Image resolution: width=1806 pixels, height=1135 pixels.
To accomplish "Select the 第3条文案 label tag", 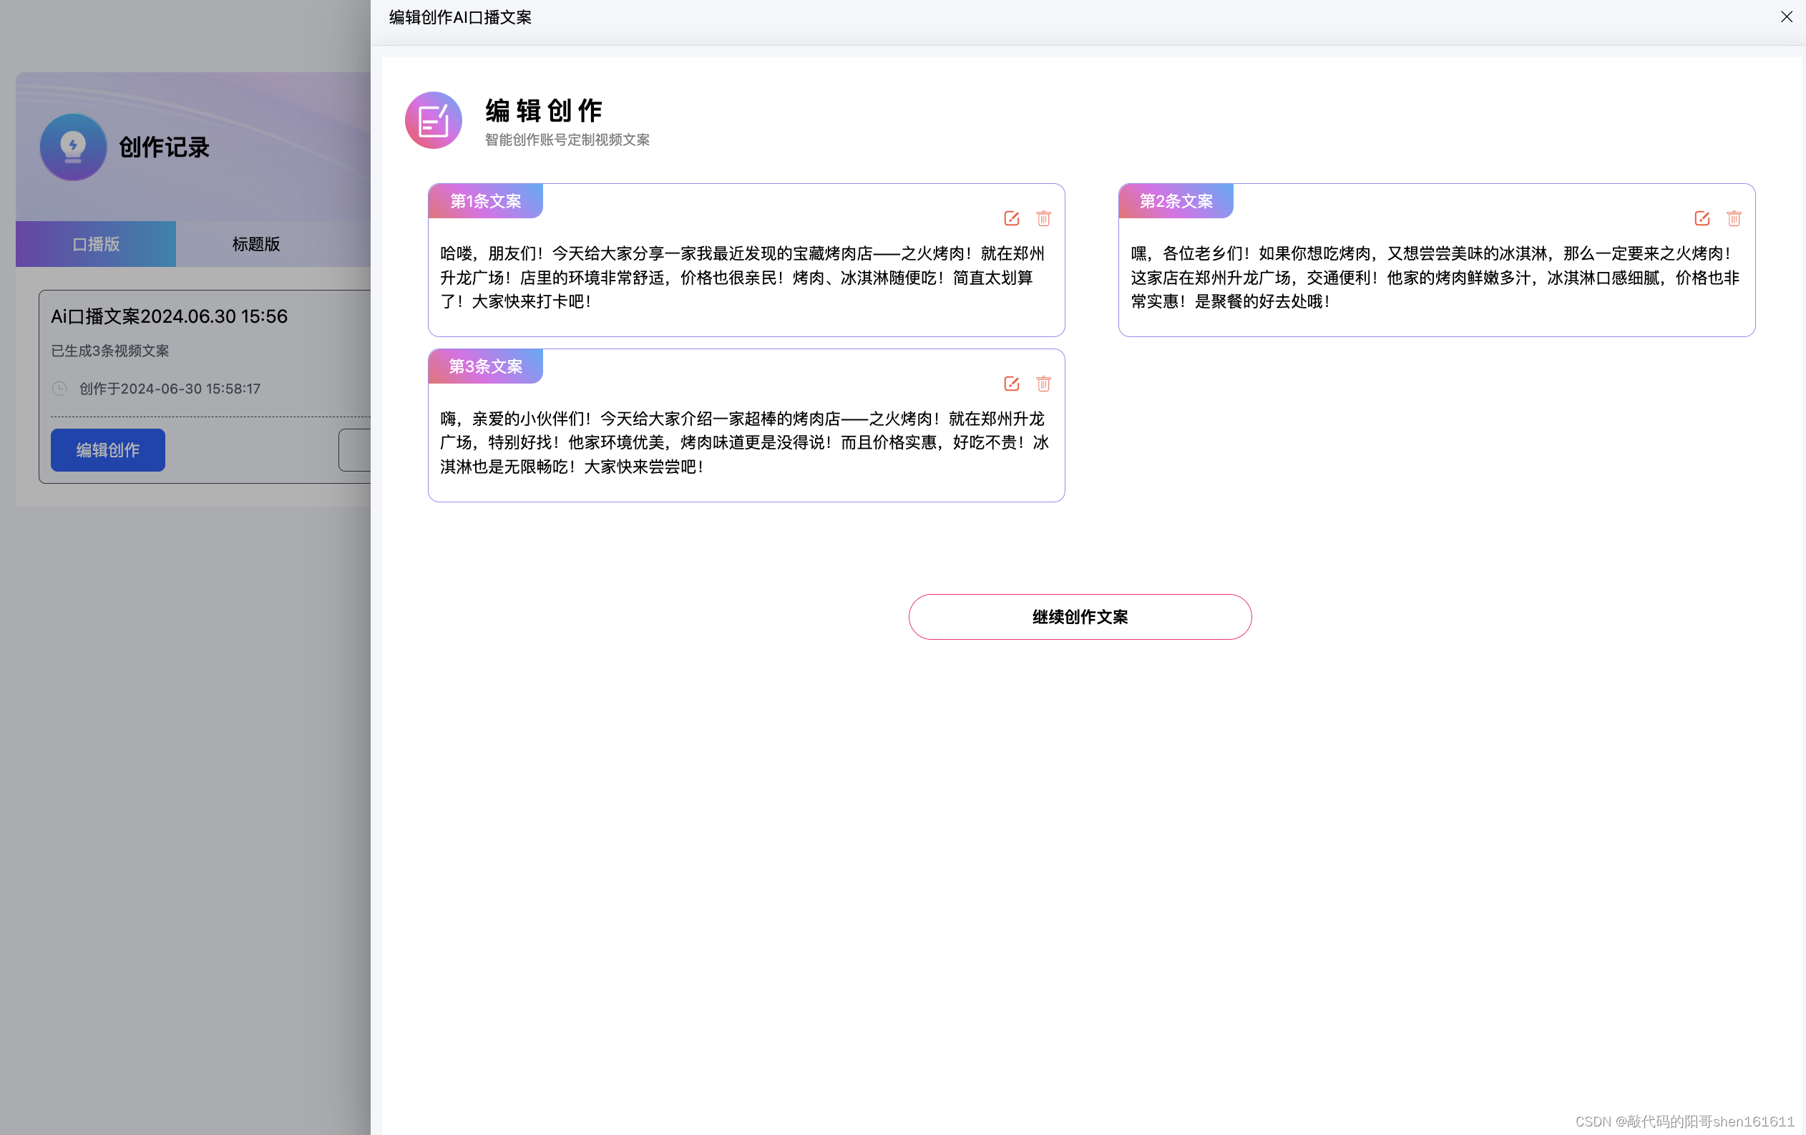I will click(x=485, y=366).
